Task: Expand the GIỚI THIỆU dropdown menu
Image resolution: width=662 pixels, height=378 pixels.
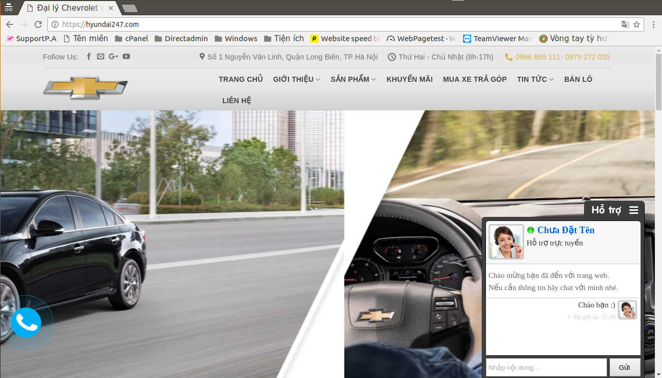Action: pos(297,79)
